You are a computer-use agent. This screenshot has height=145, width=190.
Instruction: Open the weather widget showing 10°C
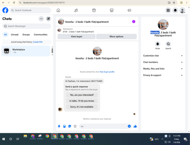point(154,139)
